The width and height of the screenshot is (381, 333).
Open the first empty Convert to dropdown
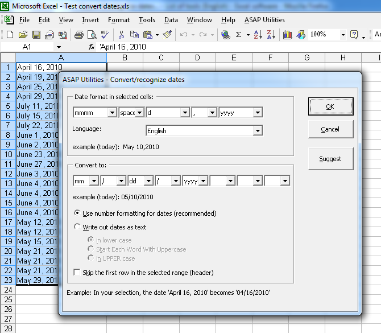231,181
